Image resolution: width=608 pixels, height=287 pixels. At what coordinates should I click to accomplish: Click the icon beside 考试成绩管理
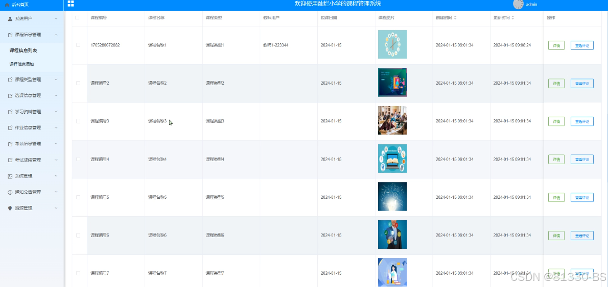coord(10,160)
